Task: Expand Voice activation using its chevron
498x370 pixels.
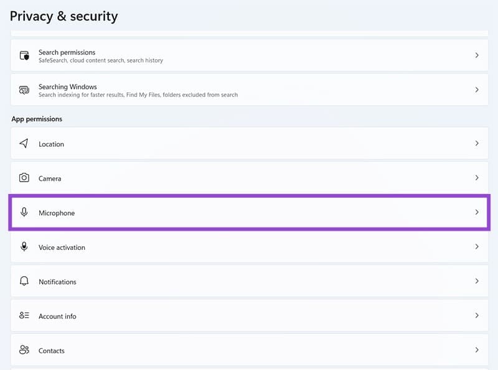Action: 477,247
